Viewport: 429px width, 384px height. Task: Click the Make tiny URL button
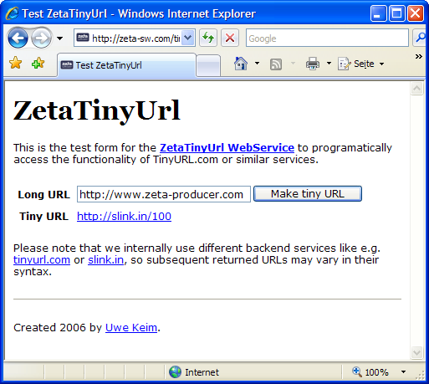pyautogui.click(x=308, y=193)
